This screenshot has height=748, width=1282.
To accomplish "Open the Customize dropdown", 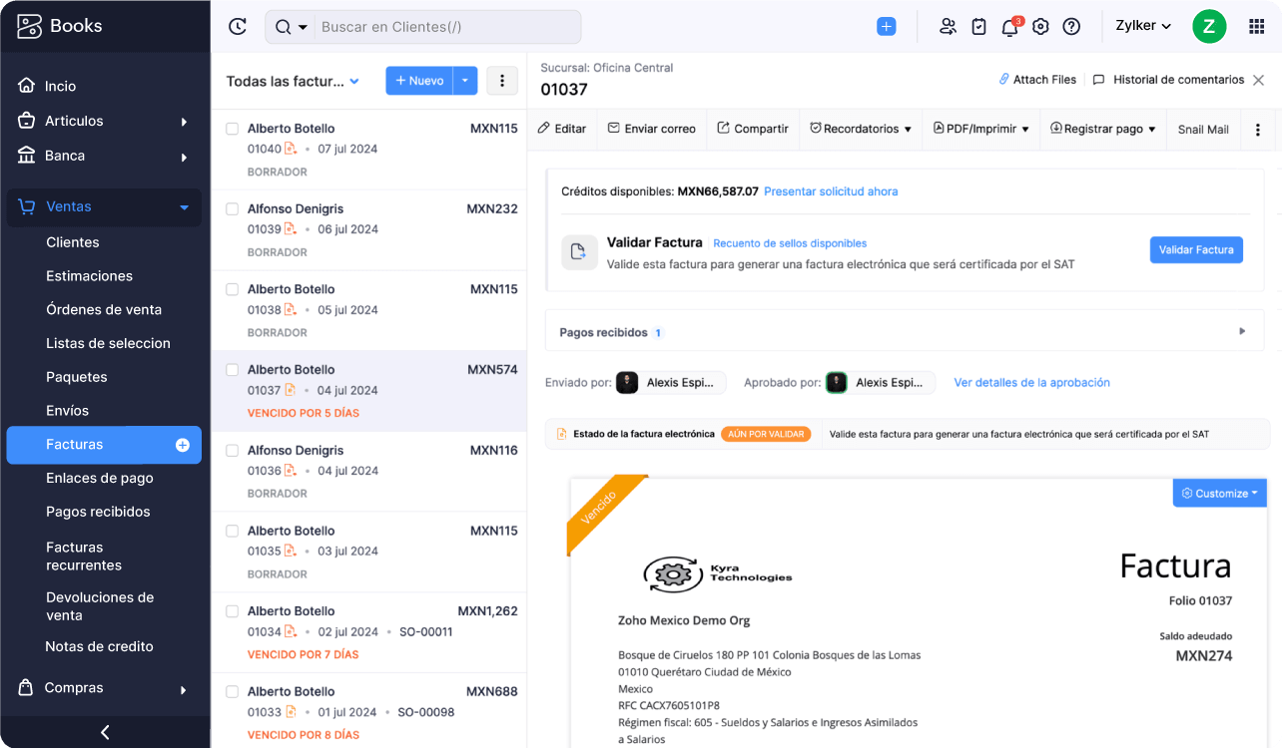I will pyautogui.click(x=1219, y=493).
